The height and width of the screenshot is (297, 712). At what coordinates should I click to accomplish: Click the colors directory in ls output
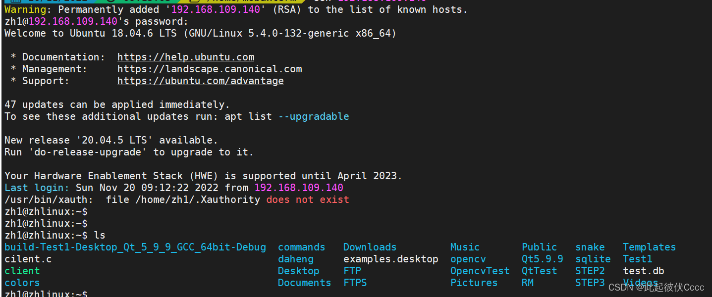pyautogui.click(x=22, y=283)
